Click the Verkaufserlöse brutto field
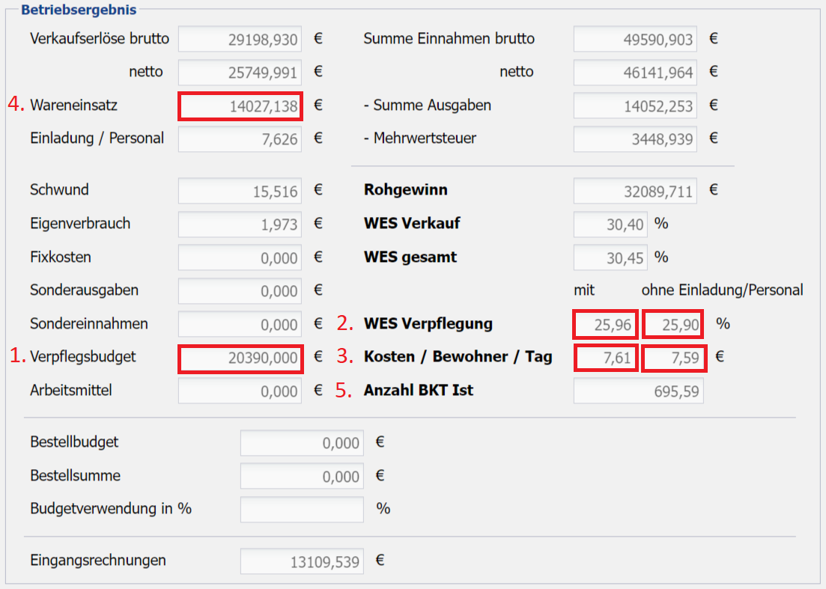The height and width of the screenshot is (589, 826). coord(240,39)
